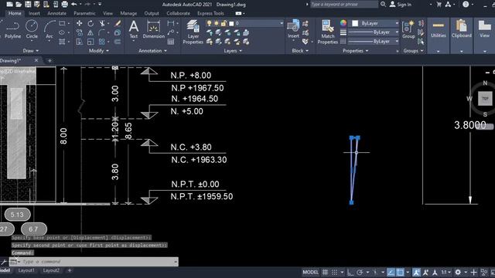The image size is (495, 278).
Task: Open the layer name dropdown
Action: click(282, 23)
